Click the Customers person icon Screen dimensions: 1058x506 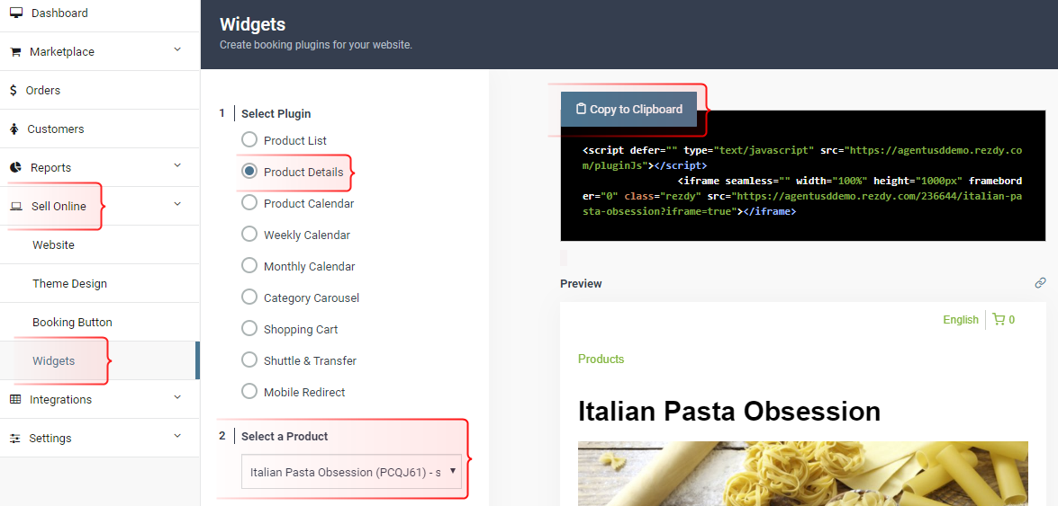tap(14, 129)
